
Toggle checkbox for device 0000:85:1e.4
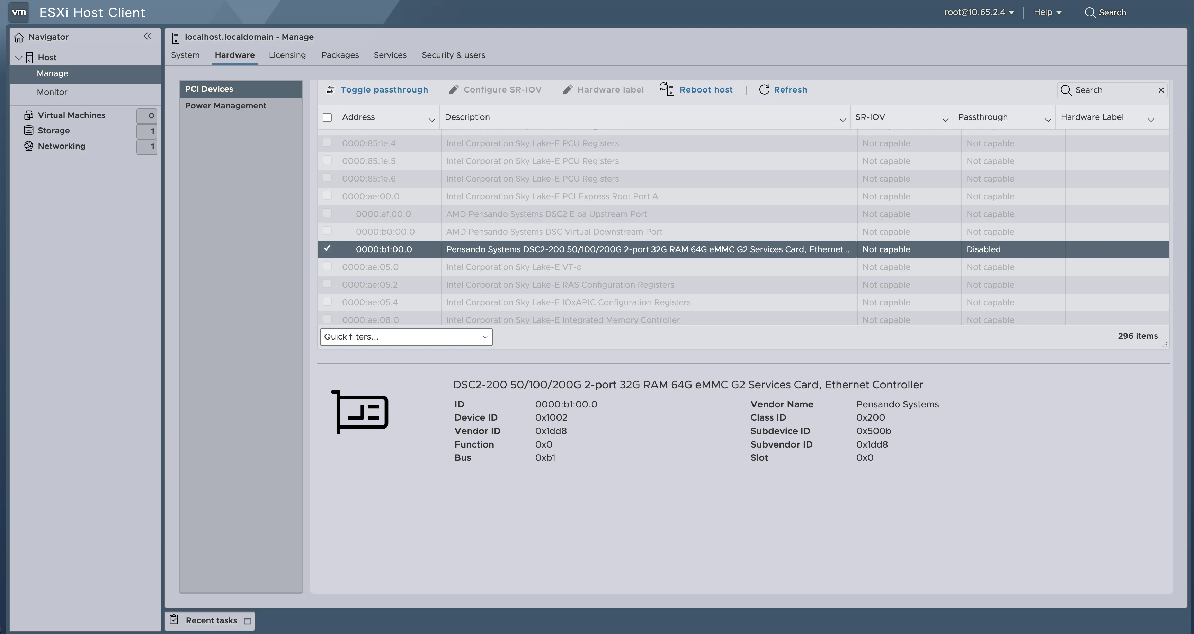327,142
